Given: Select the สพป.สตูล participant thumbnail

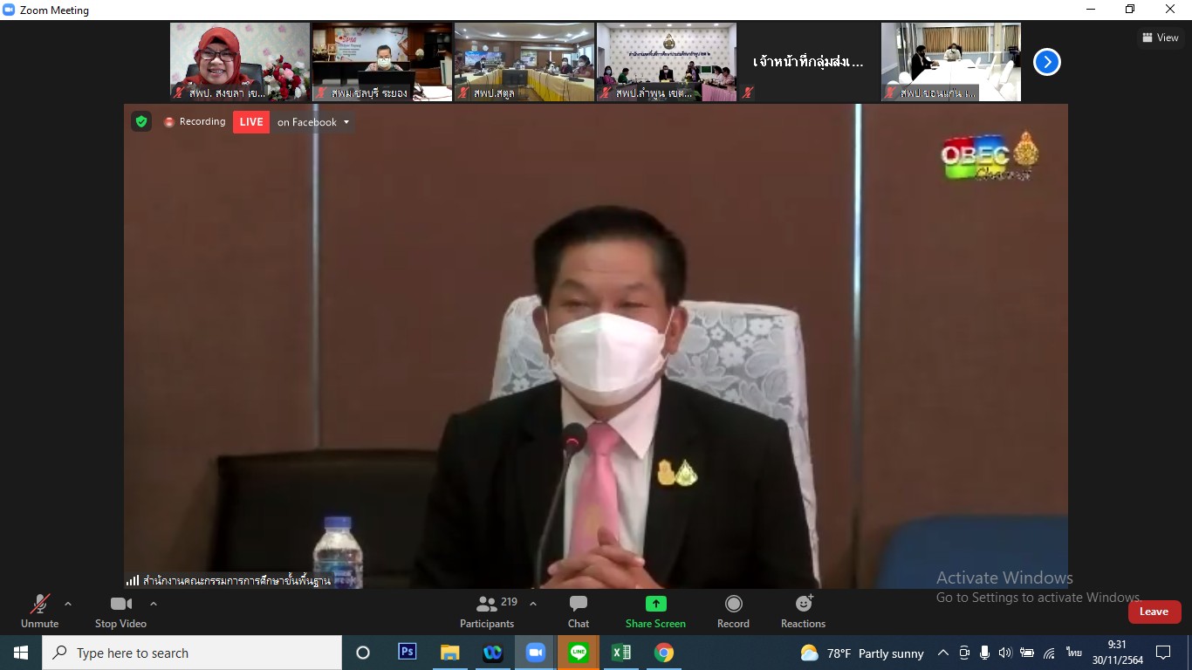Looking at the screenshot, I should pos(524,62).
